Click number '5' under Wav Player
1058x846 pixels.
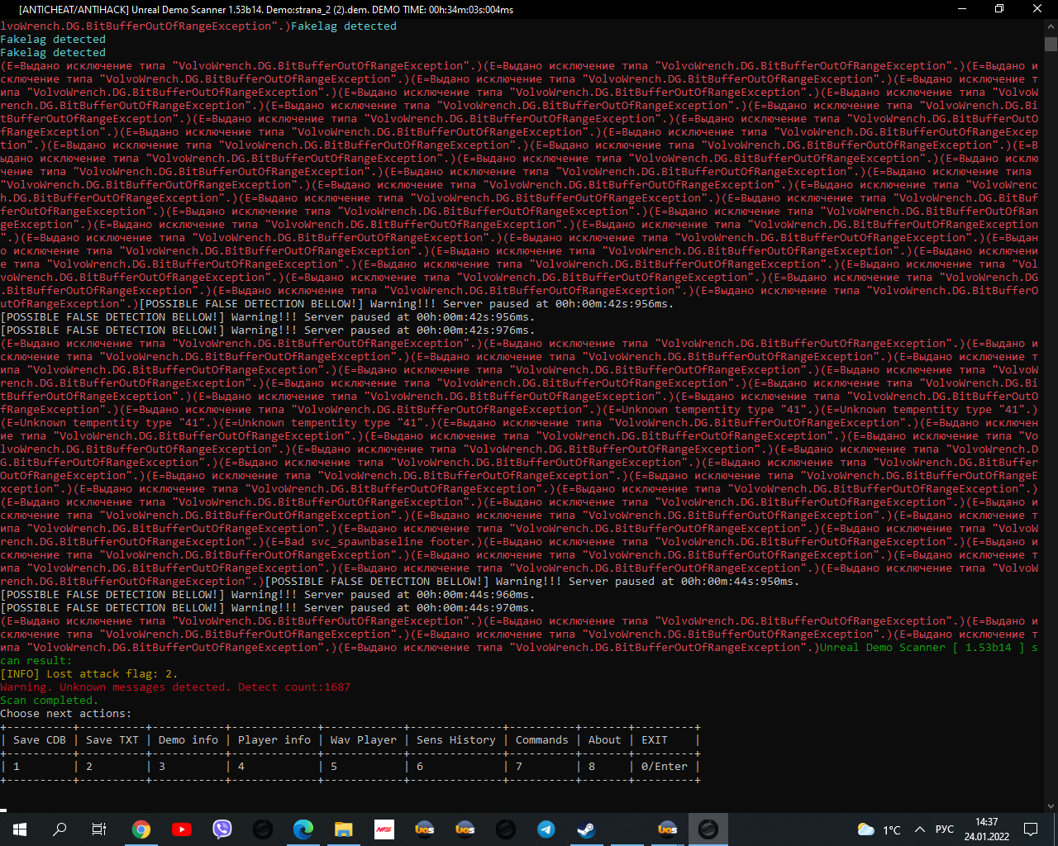point(334,767)
